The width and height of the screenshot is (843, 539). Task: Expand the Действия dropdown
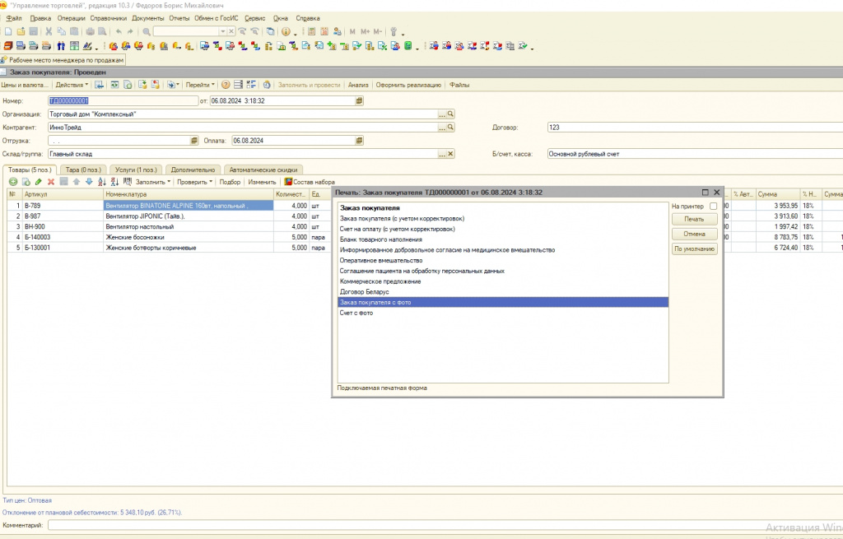72,85
